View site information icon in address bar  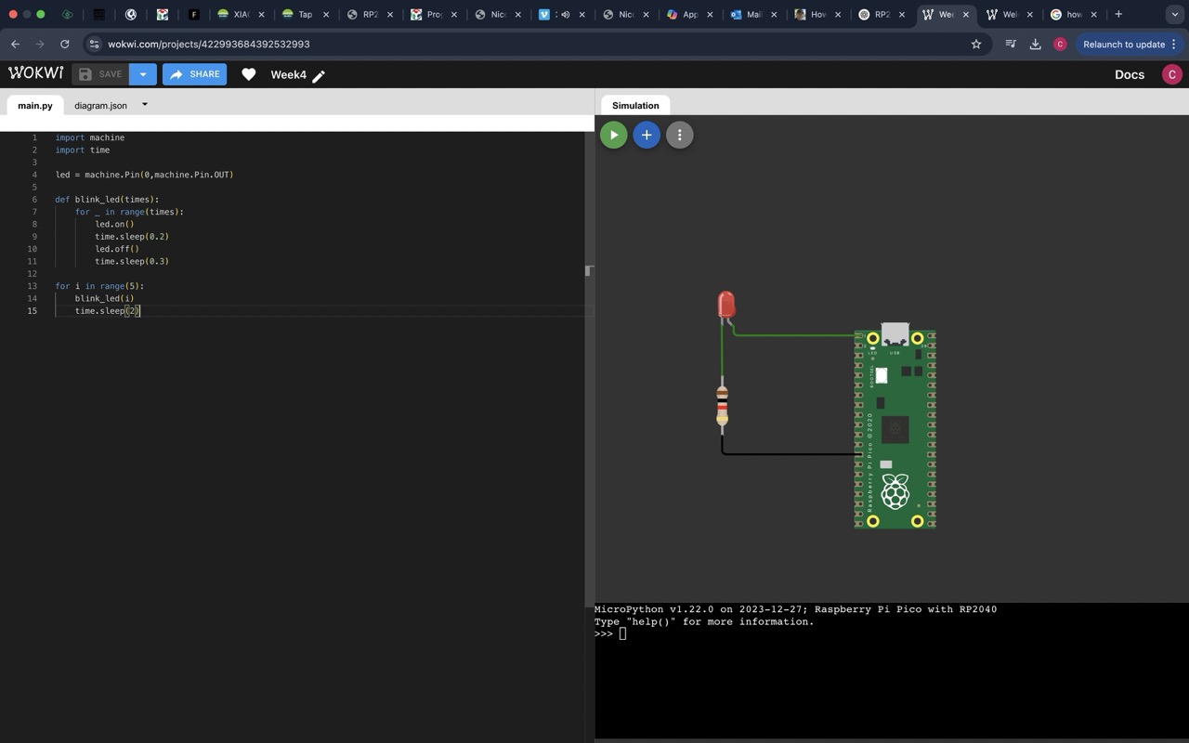point(93,44)
